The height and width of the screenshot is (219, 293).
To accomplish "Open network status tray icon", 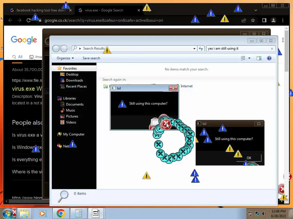I will click(x=250, y=214).
